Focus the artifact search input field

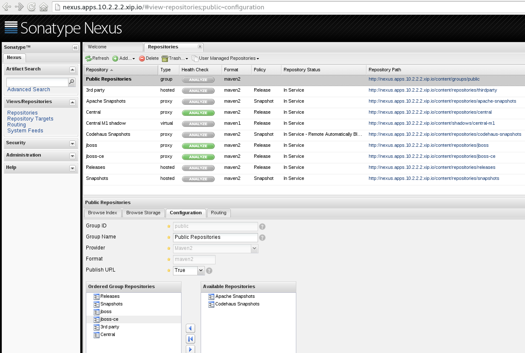click(37, 82)
